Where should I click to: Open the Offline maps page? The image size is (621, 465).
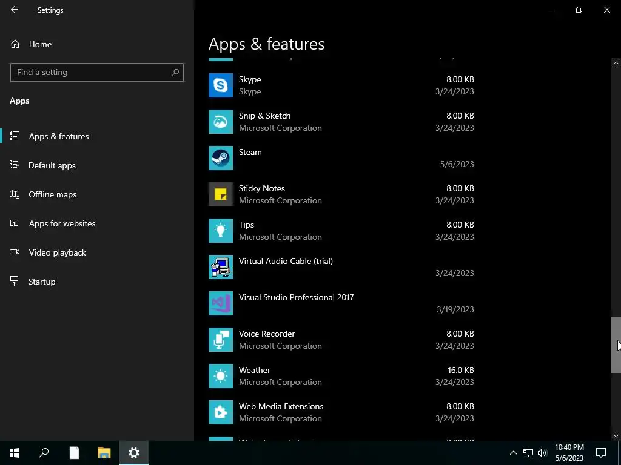(97, 194)
